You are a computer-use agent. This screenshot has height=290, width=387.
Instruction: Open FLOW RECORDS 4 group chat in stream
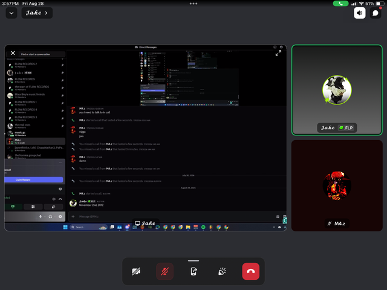pos(35,111)
